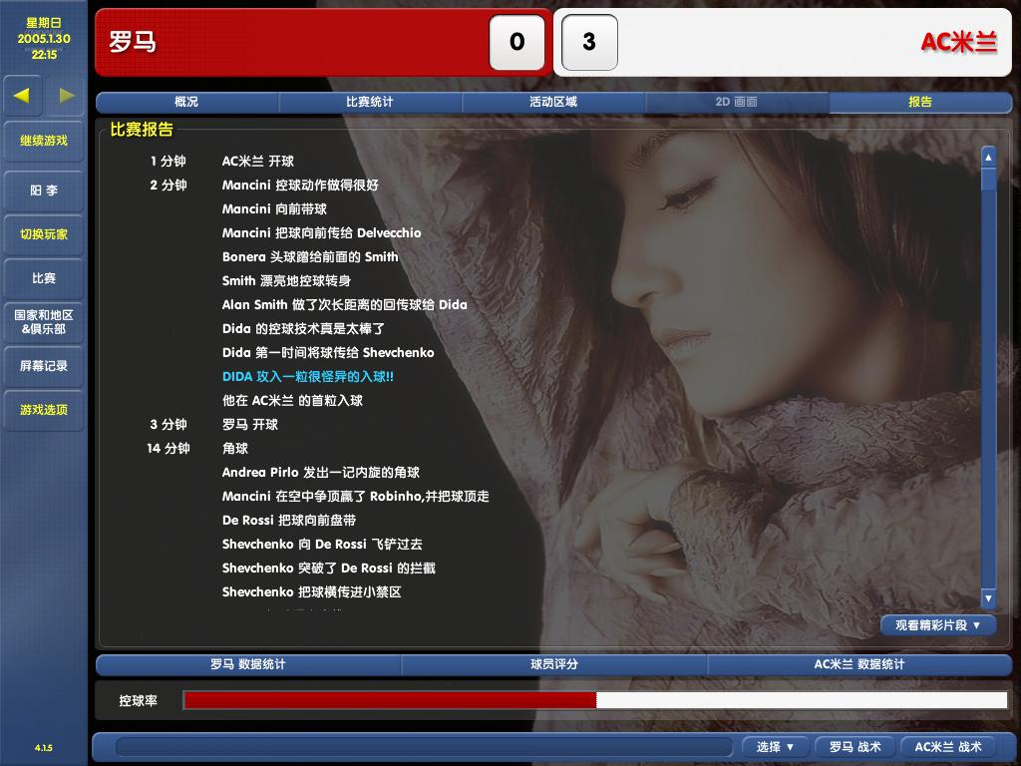Click the 控球率 possession bar
The height and width of the screenshot is (766, 1021).
pyautogui.click(x=595, y=701)
